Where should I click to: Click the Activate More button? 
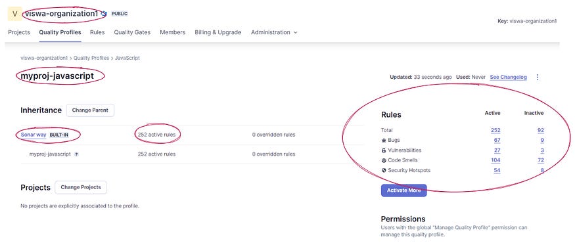[x=403, y=191]
